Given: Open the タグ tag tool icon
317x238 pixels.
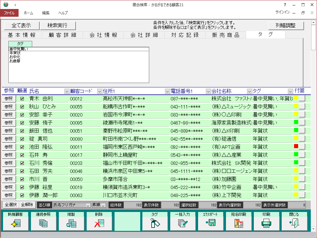Looking at the screenshot, I should [x=155, y=223].
